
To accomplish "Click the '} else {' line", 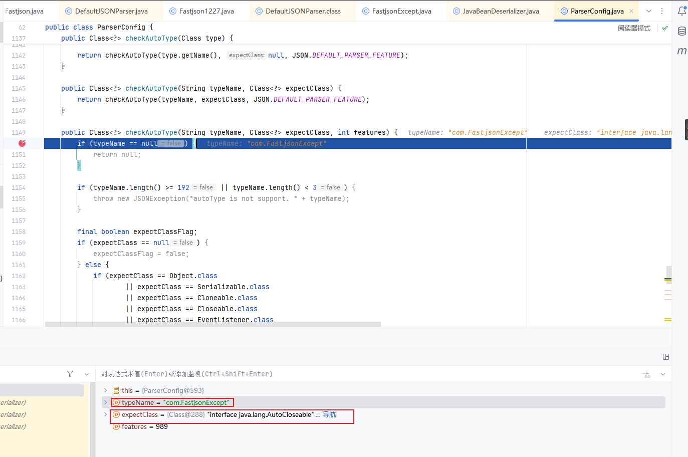I will [93, 265].
